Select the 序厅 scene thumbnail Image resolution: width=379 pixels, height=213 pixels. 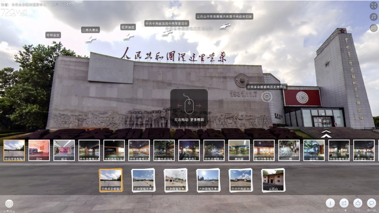point(39,150)
